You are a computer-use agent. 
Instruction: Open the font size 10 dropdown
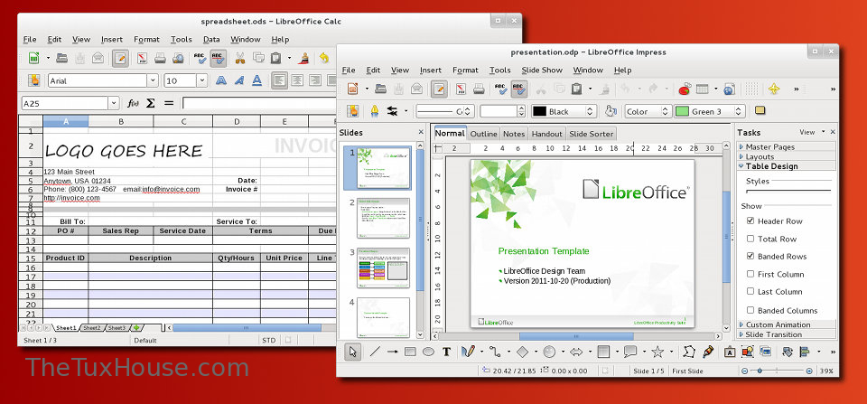[201, 80]
